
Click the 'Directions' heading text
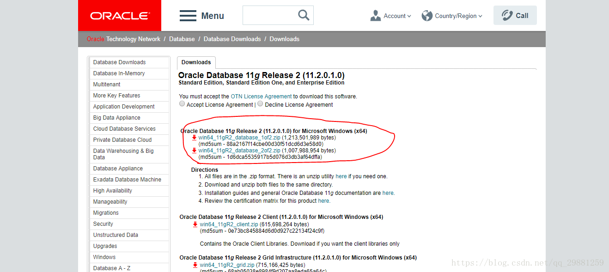205,170
